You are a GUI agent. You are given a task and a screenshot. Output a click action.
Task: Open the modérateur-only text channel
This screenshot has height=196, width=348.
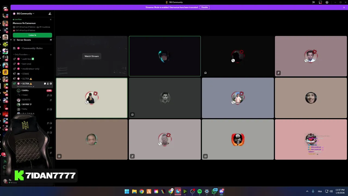(x=32, y=69)
